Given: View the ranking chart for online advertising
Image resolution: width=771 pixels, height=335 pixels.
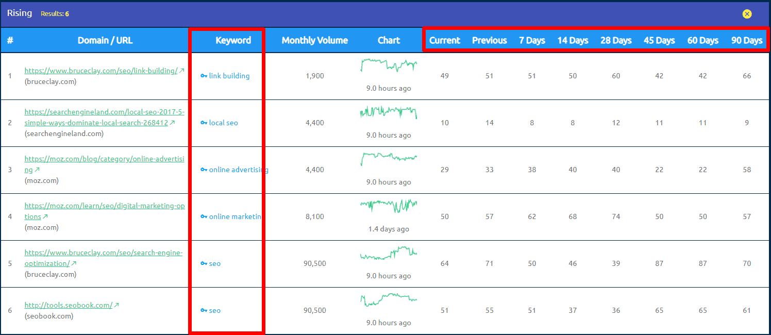Looking at the screenshot, I should point(389,159).
